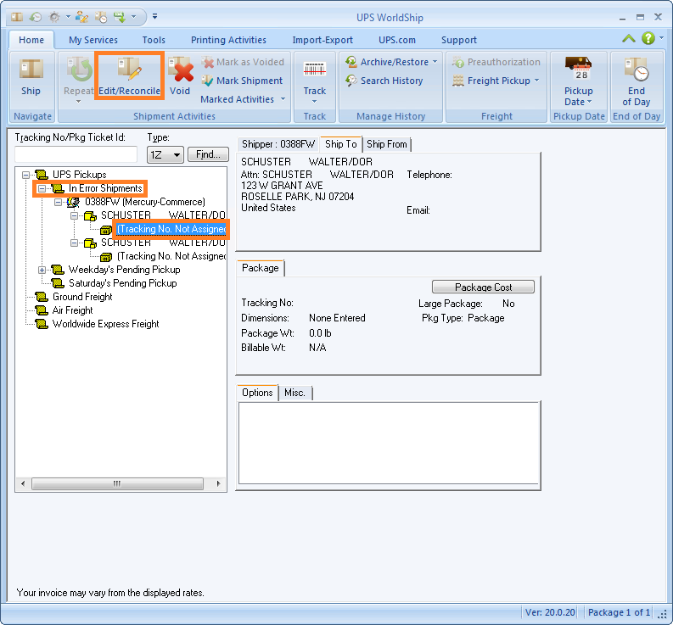Collapse the ribbon with green arrow
This screenshot has height=625, width=673.
629,38
